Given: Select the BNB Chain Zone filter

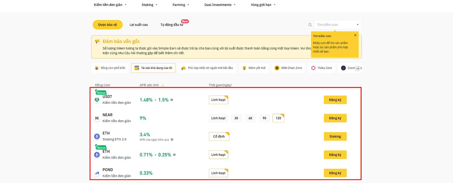Looking at the screenshot, I should click(289, 68).
